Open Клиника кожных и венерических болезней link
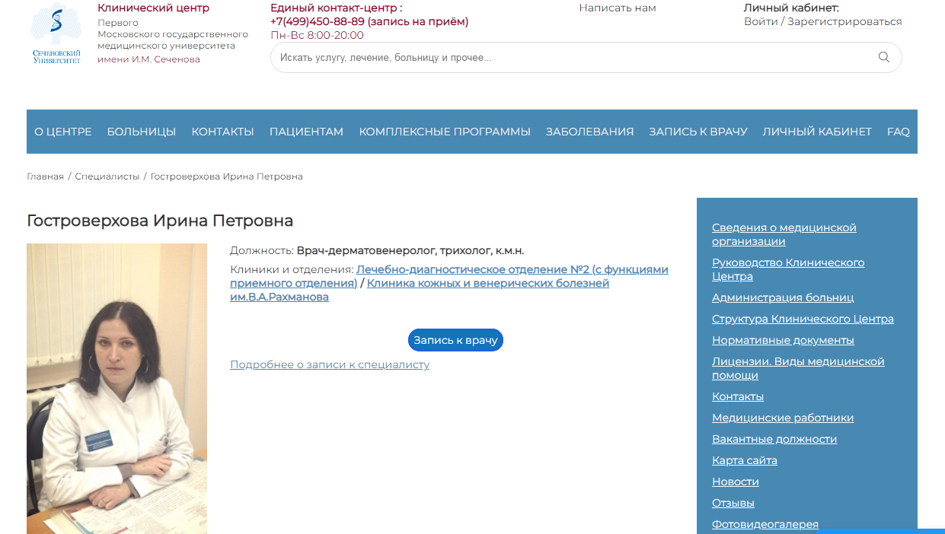945x534 pixels. point(420,291)
